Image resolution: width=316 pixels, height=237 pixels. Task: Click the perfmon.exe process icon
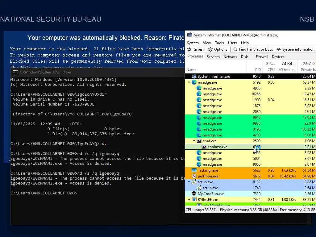pyautogui.click(x=194, y=176)
